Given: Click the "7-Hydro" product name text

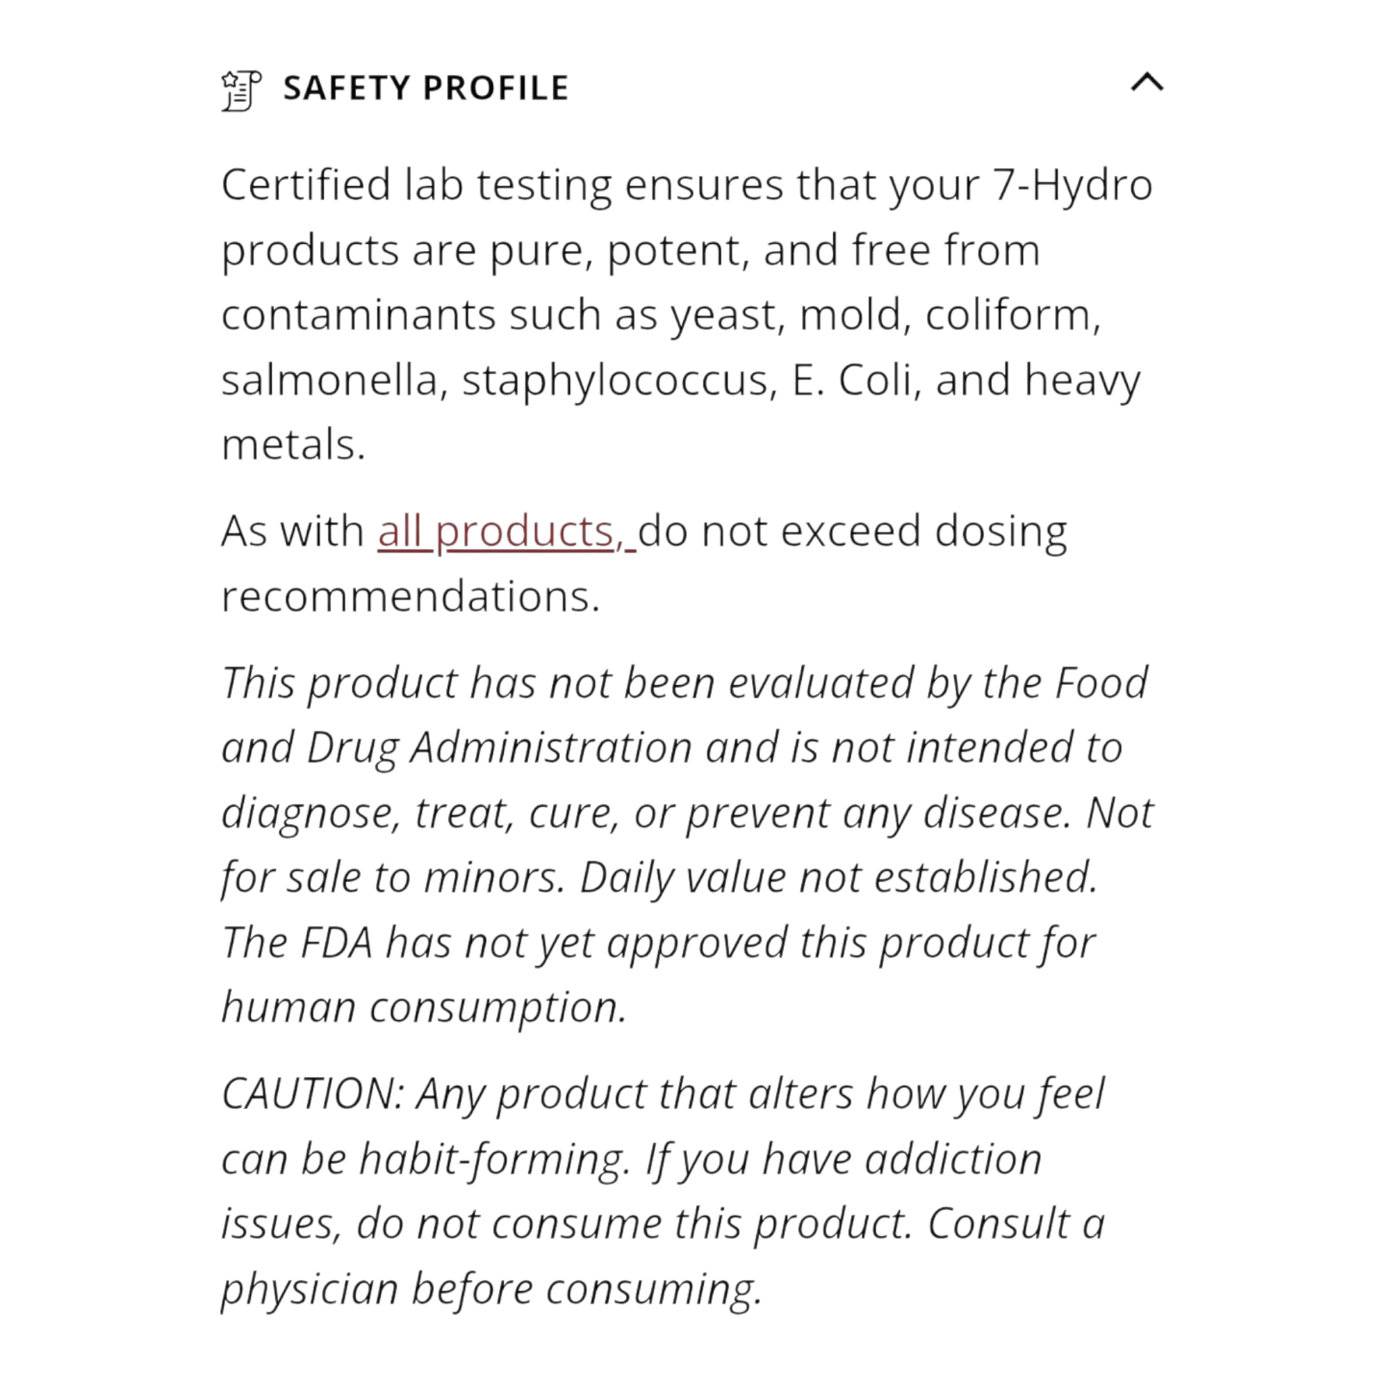Looking at the screenshot, I should click(1072, 185).
